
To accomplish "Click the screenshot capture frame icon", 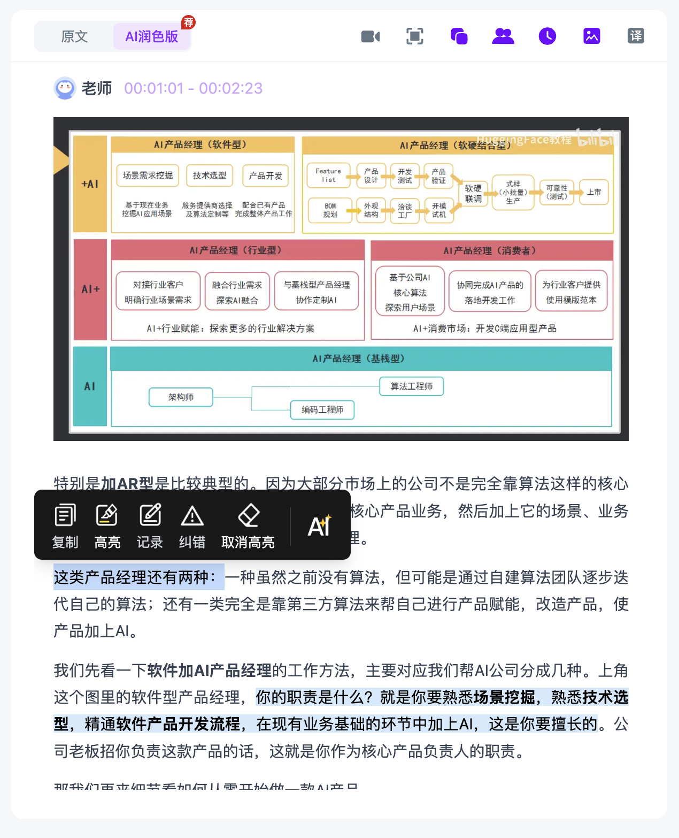I will pos(415,36).
